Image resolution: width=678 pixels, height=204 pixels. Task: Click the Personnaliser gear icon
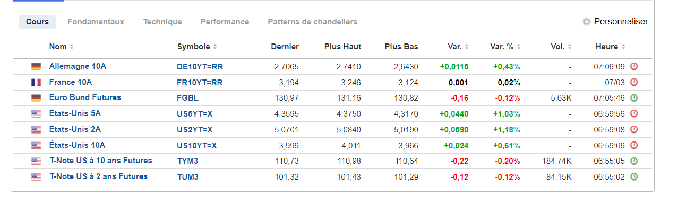pyautogui.click(x=587, y=22)
